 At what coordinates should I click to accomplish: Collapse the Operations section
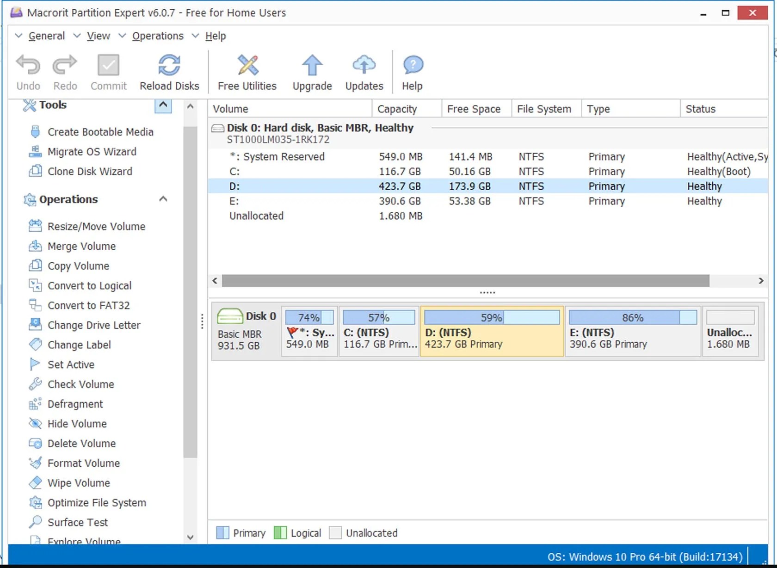click(162, 198)
